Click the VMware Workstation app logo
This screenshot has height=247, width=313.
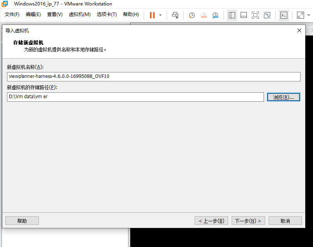pos(5,4)
